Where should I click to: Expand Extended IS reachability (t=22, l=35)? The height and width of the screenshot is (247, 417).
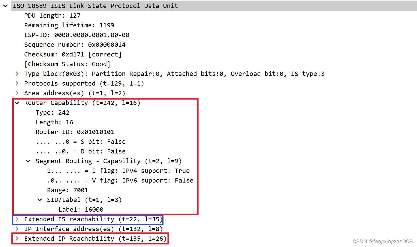click(x=17, y=219)
